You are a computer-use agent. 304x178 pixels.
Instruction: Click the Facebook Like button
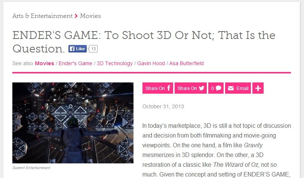[x=77, y=49]
